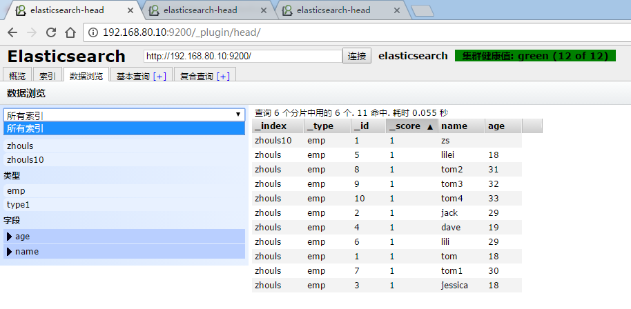Screen dimensions: 631x309
Task: Sort by the age column header
Action: [503, 126]
